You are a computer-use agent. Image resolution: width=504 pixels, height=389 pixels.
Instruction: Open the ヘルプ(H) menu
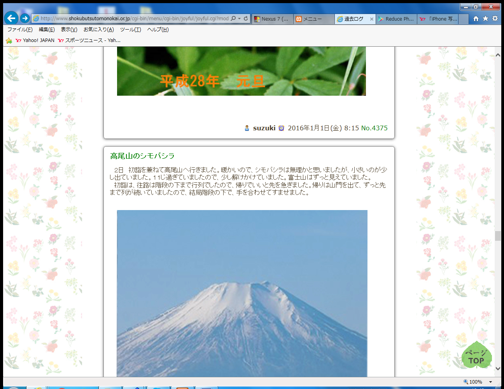pyautogui.click(x=158, y=30)
